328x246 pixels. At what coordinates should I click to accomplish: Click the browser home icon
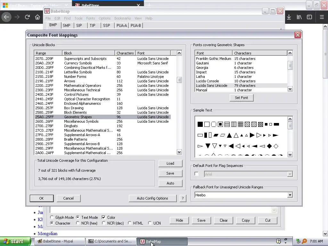(37, 17)
